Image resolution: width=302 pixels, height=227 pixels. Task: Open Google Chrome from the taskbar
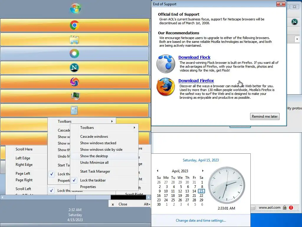click(x=75, y=25)
